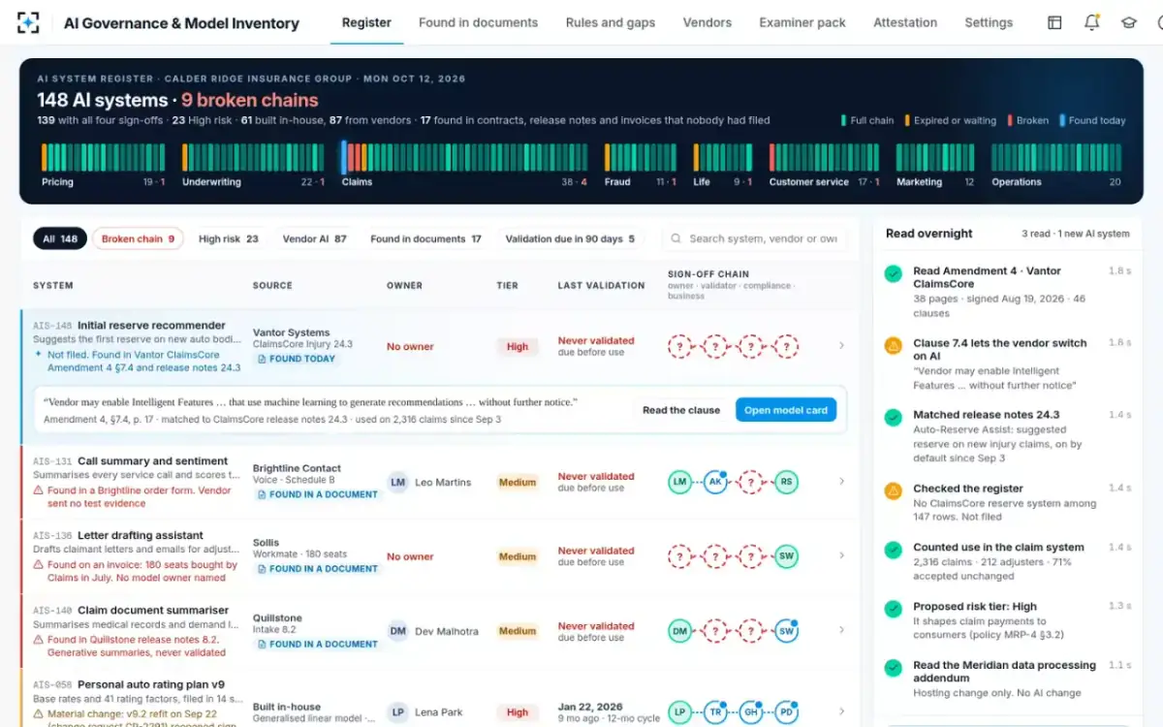1163x727 pixels.
Task: Click the warning triangle under Call summary and sentiment
Action: coord(39,491)
